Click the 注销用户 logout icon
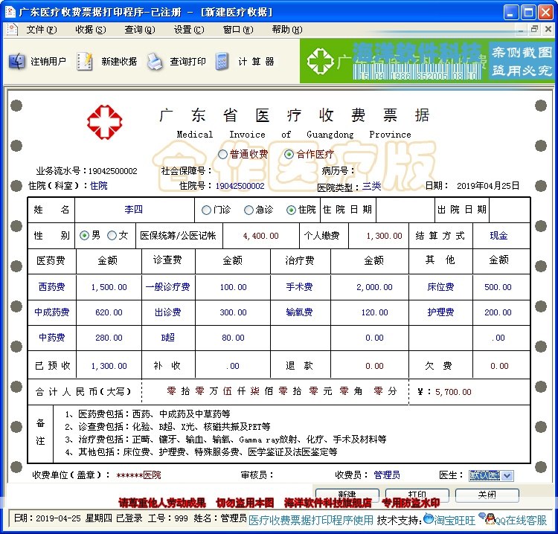 pyautogui.click(x=16, y=61)
